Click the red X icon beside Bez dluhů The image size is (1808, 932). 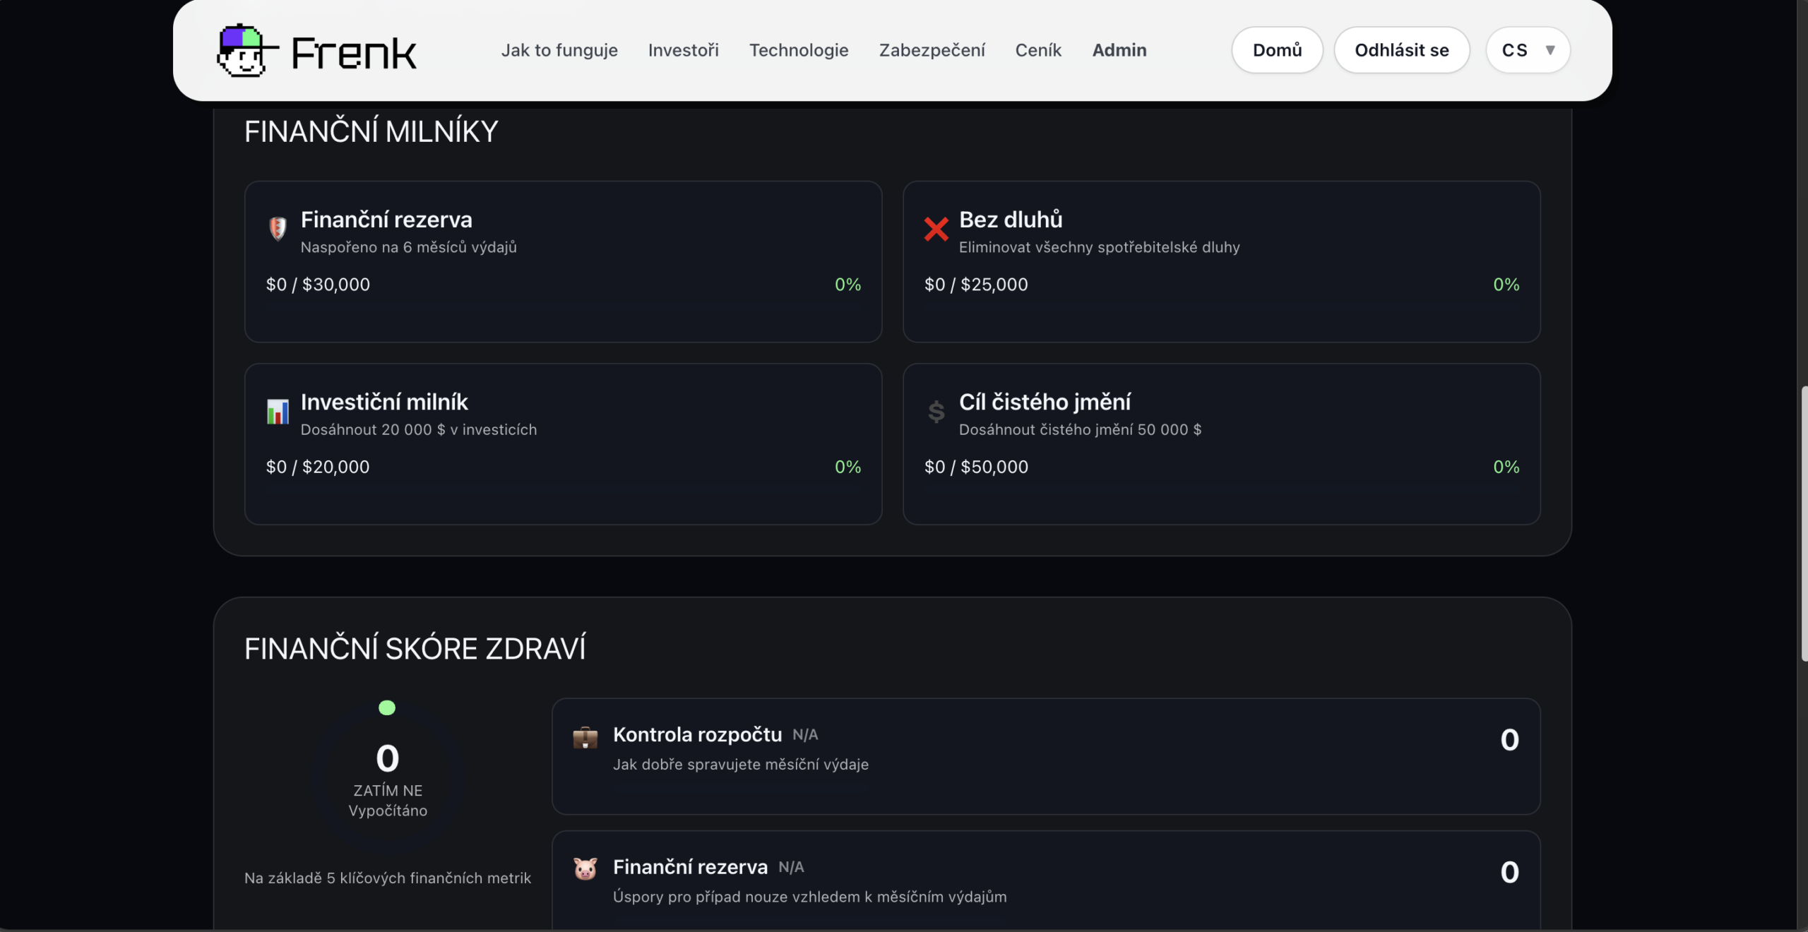click(936, 229)
